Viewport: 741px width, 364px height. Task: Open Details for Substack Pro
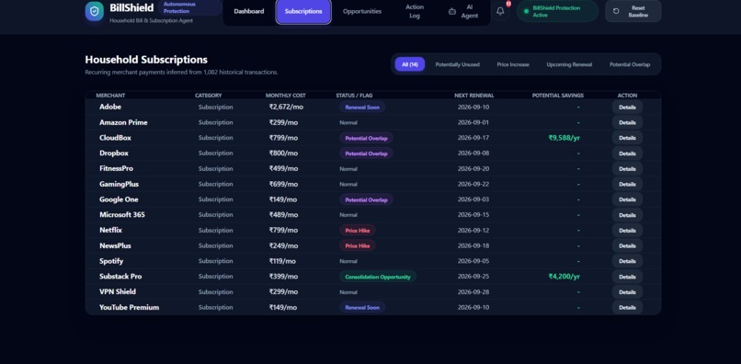click(x=627, y=277)
